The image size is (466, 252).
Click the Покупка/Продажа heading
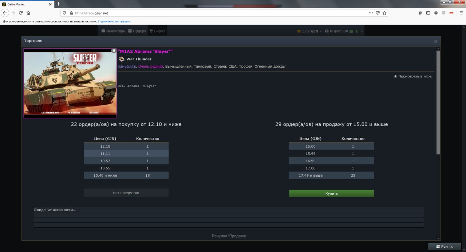coord(229,236)
